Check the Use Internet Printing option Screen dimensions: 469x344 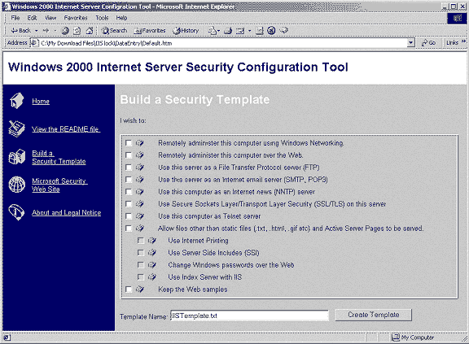[141, 241]
